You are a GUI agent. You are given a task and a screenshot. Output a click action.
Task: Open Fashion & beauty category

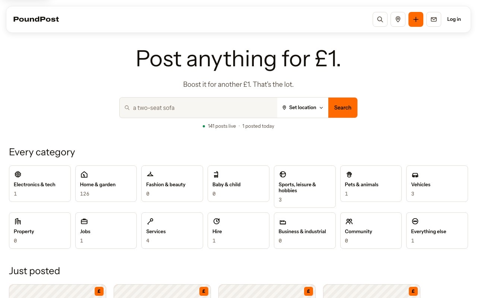click(172, 184)
